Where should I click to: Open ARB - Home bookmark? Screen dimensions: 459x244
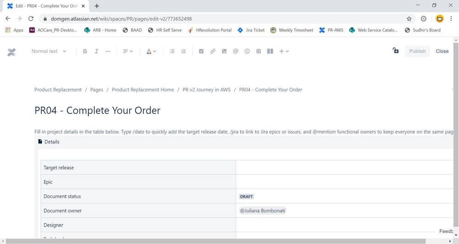tap(100, 30)
